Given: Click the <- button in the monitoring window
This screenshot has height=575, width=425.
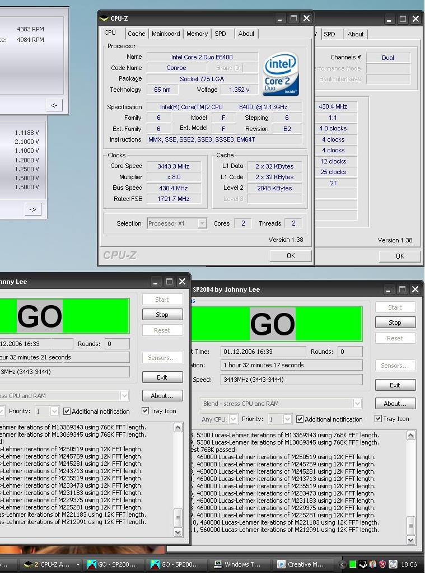Looking at the screenshot, I should pos(54,105).
